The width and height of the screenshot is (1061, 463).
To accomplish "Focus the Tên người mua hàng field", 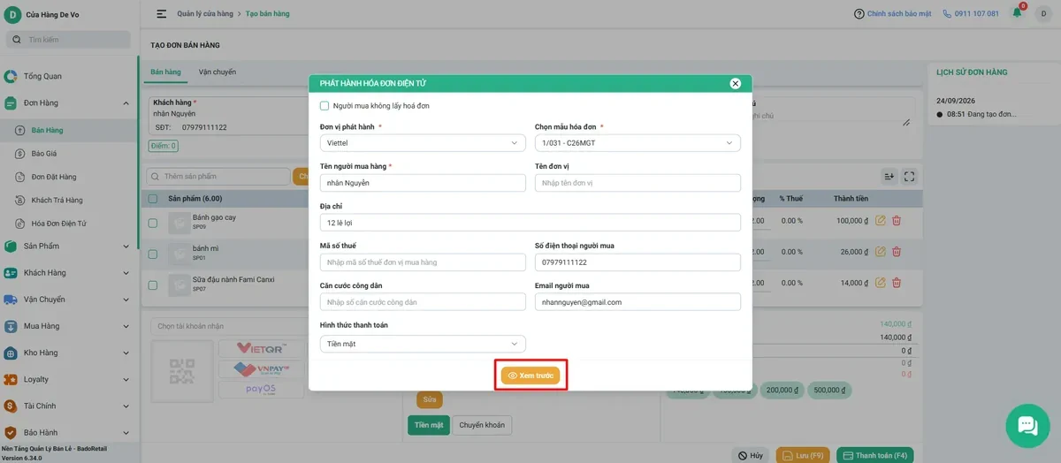I will tap(423, 183).
